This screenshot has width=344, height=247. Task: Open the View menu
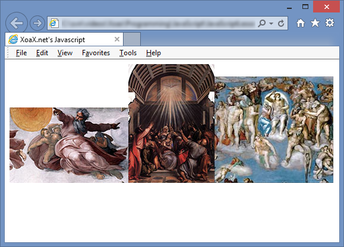[x=65, y=53]
